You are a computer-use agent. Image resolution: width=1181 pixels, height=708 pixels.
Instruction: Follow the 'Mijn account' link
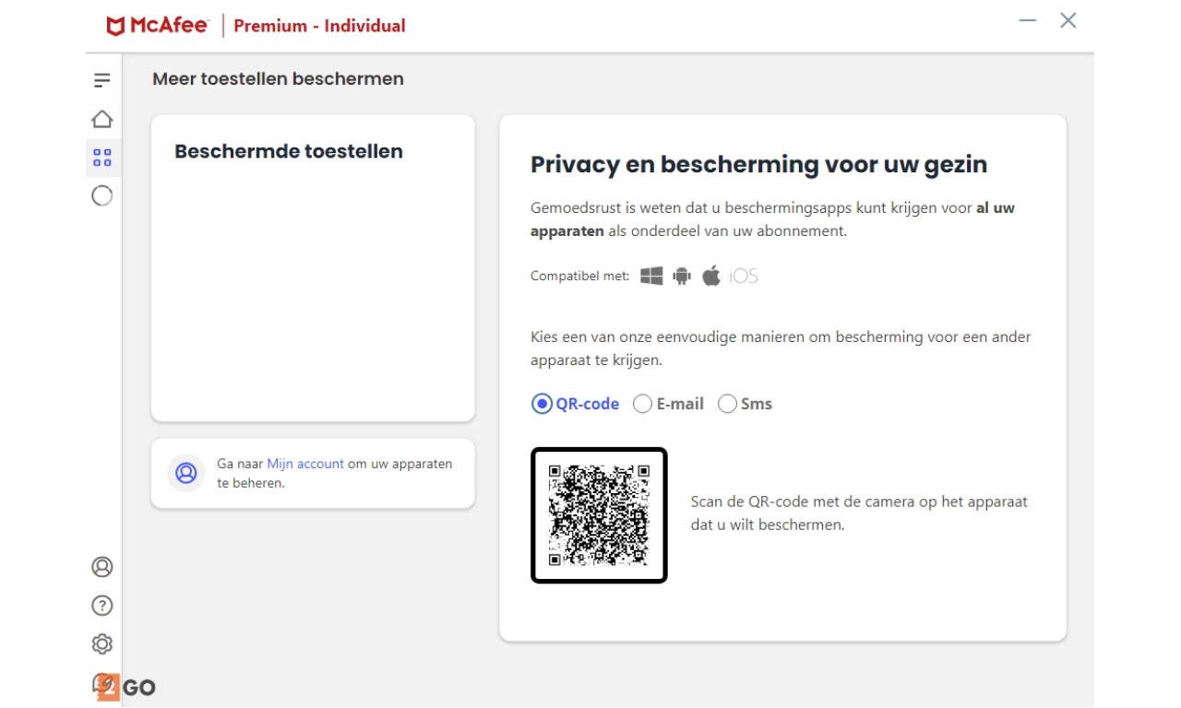click(x=305, y=464)
